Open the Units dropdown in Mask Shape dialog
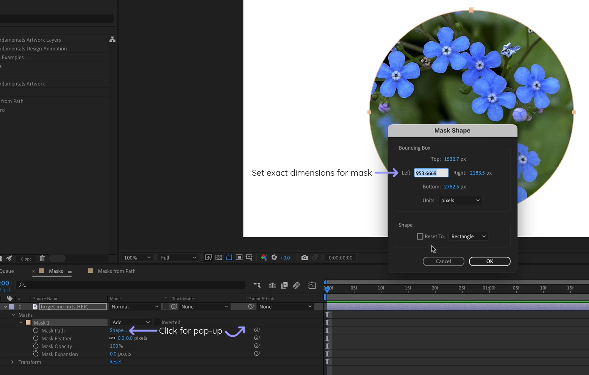This screenshot has width=589, height=375. (x=460, y=200)
